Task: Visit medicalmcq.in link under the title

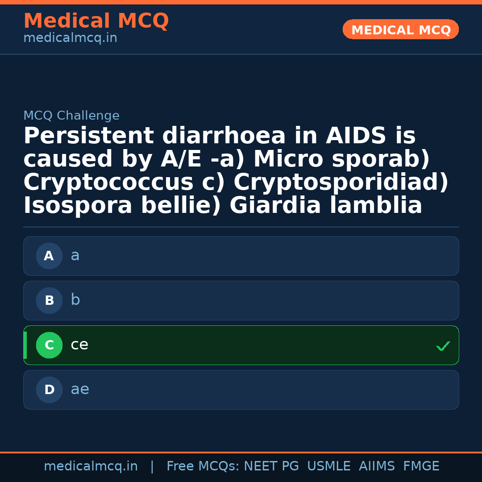Action: pos(70,38)
